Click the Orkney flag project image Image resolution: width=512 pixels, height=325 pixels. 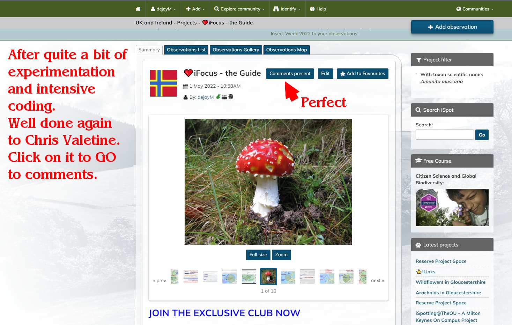coord(163,83)
